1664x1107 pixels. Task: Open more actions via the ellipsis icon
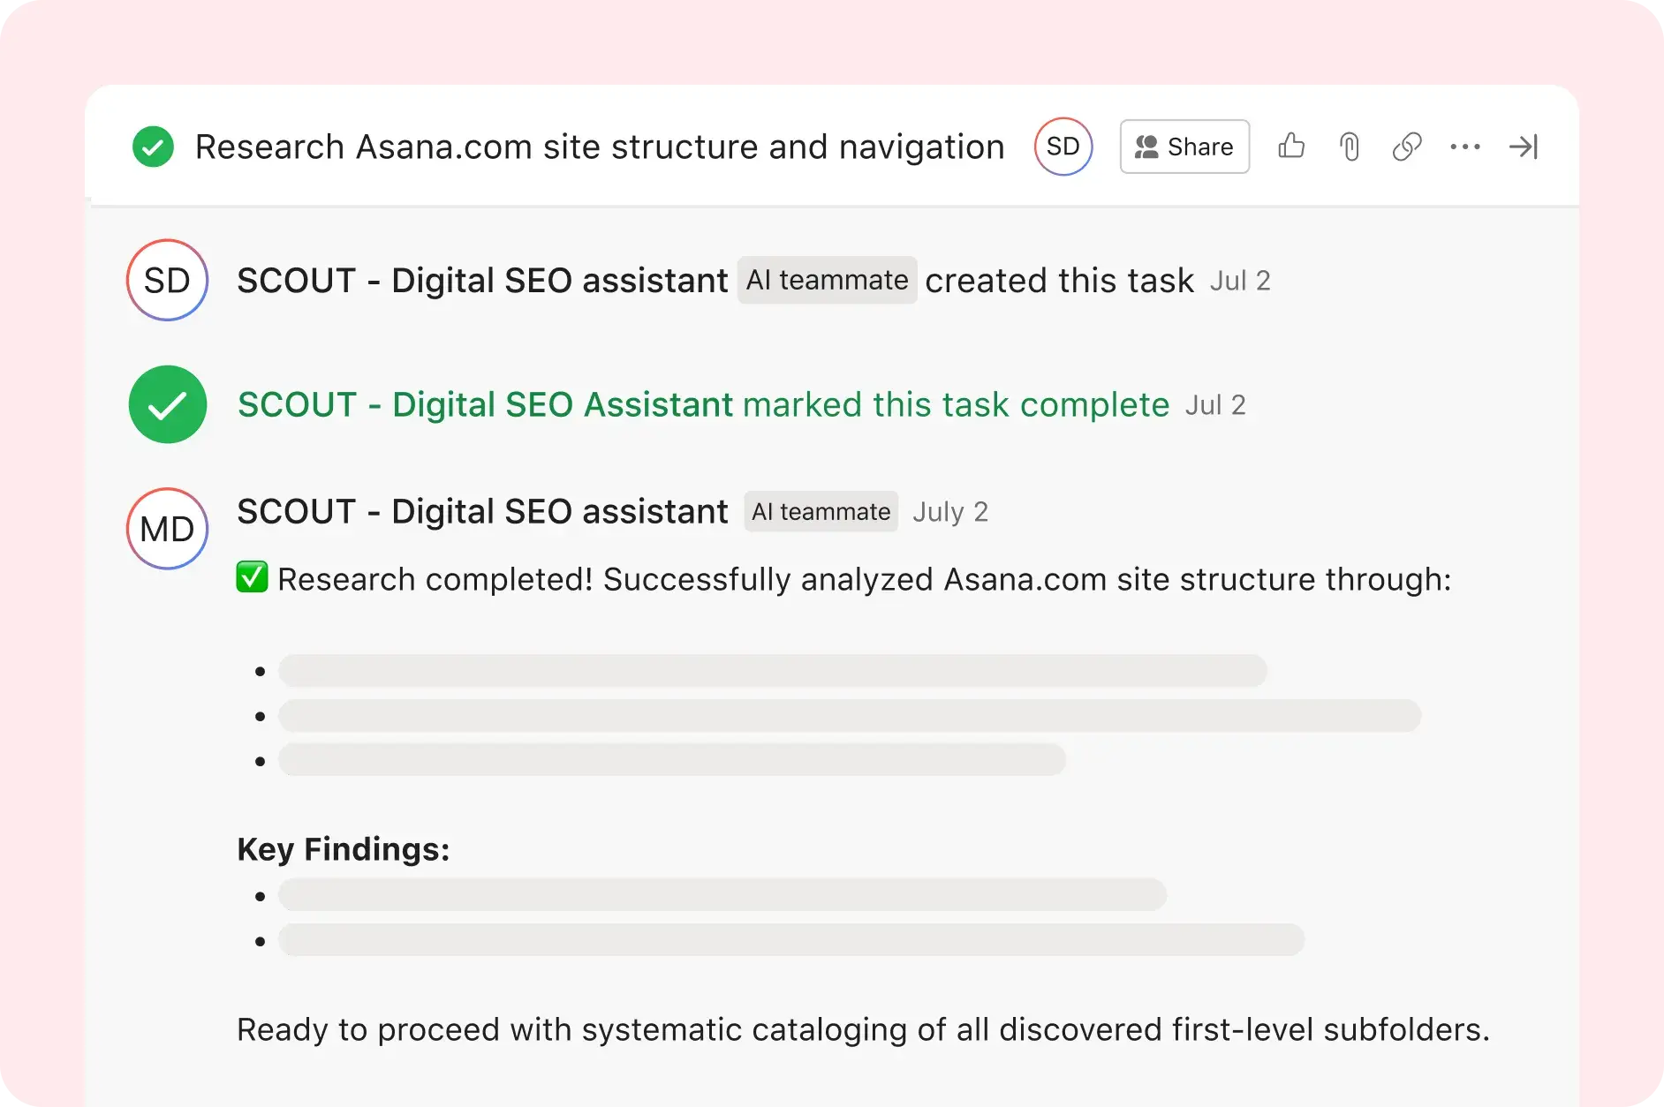(x=1464, y=147)
